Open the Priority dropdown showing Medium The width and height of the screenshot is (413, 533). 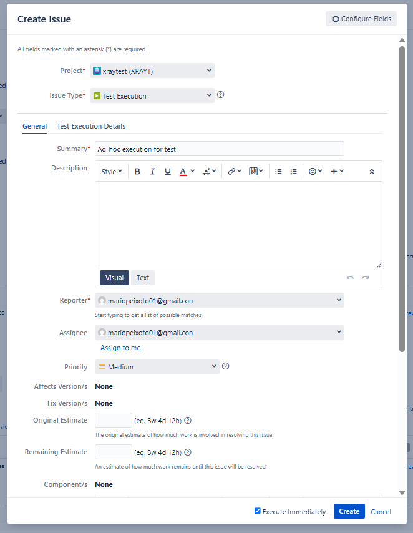point(157,367)
